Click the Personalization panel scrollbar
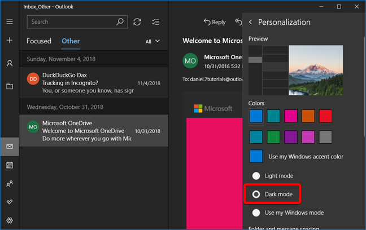 coord(364,87)
